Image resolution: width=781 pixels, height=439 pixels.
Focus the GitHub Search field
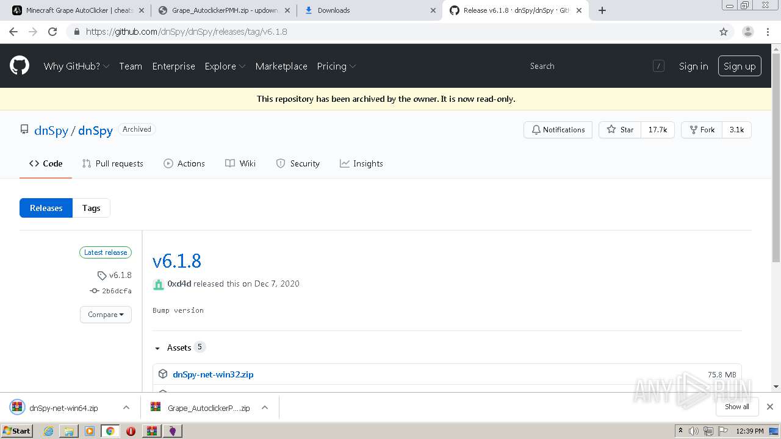click(596, 66)
